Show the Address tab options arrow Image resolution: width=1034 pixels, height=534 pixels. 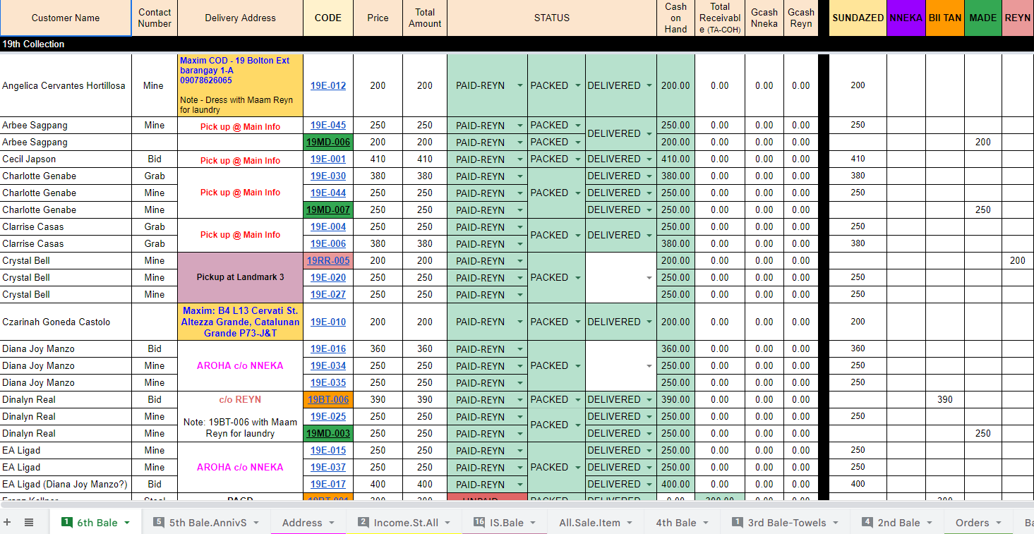click(x=332, y=523)
